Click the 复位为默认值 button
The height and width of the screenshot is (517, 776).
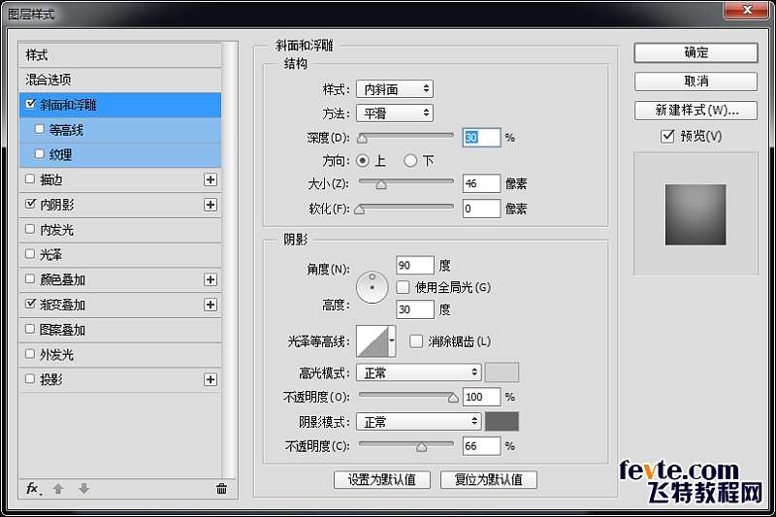[x=489, y=479]
